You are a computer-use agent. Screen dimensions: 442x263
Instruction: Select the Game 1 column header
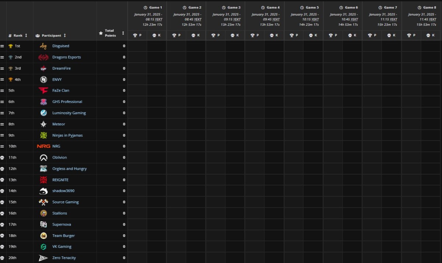coord(152,7)
